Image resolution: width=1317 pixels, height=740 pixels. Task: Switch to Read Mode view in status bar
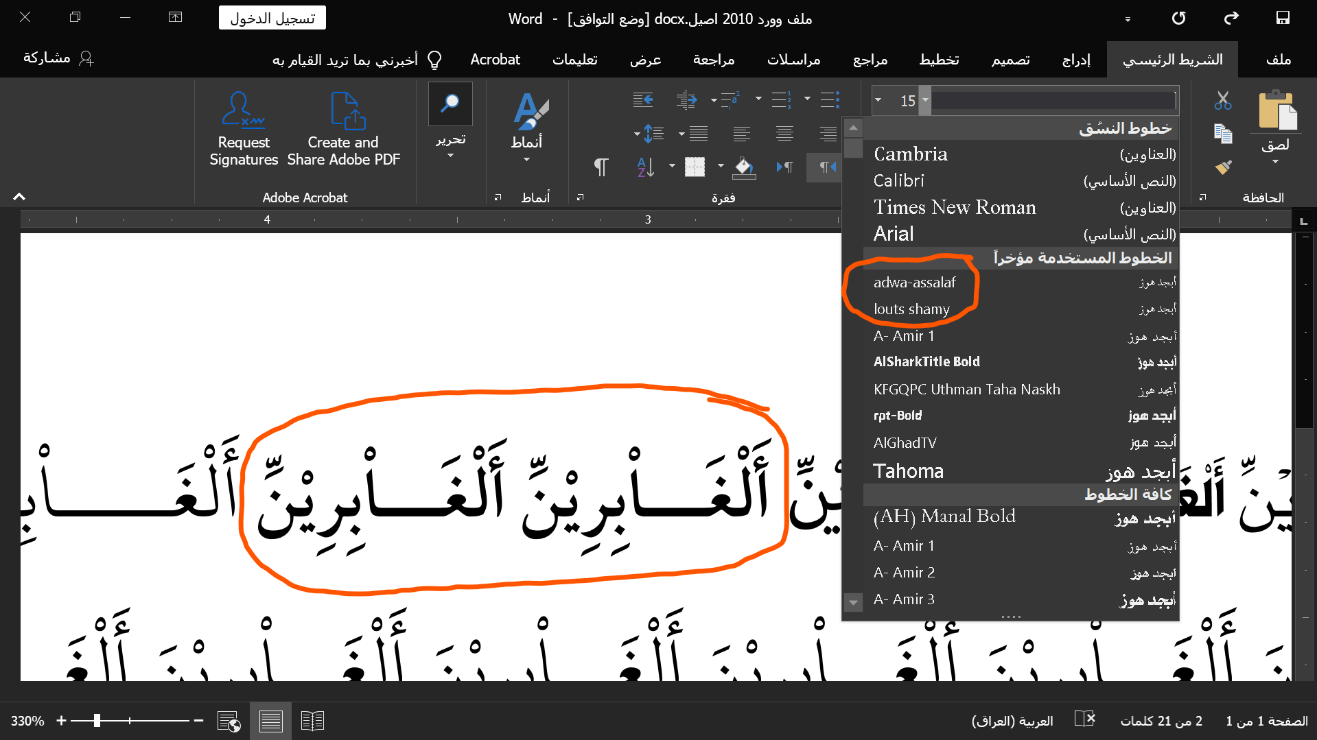click(312, 721)
